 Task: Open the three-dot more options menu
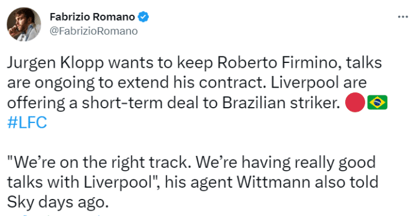point(403,17)
